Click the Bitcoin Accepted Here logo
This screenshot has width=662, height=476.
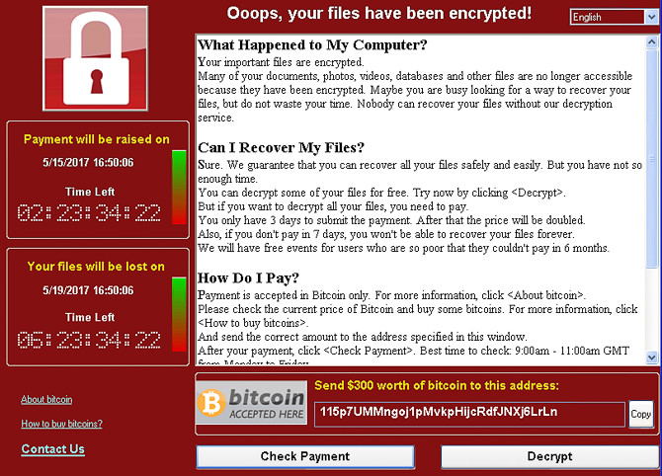point(252,403)
